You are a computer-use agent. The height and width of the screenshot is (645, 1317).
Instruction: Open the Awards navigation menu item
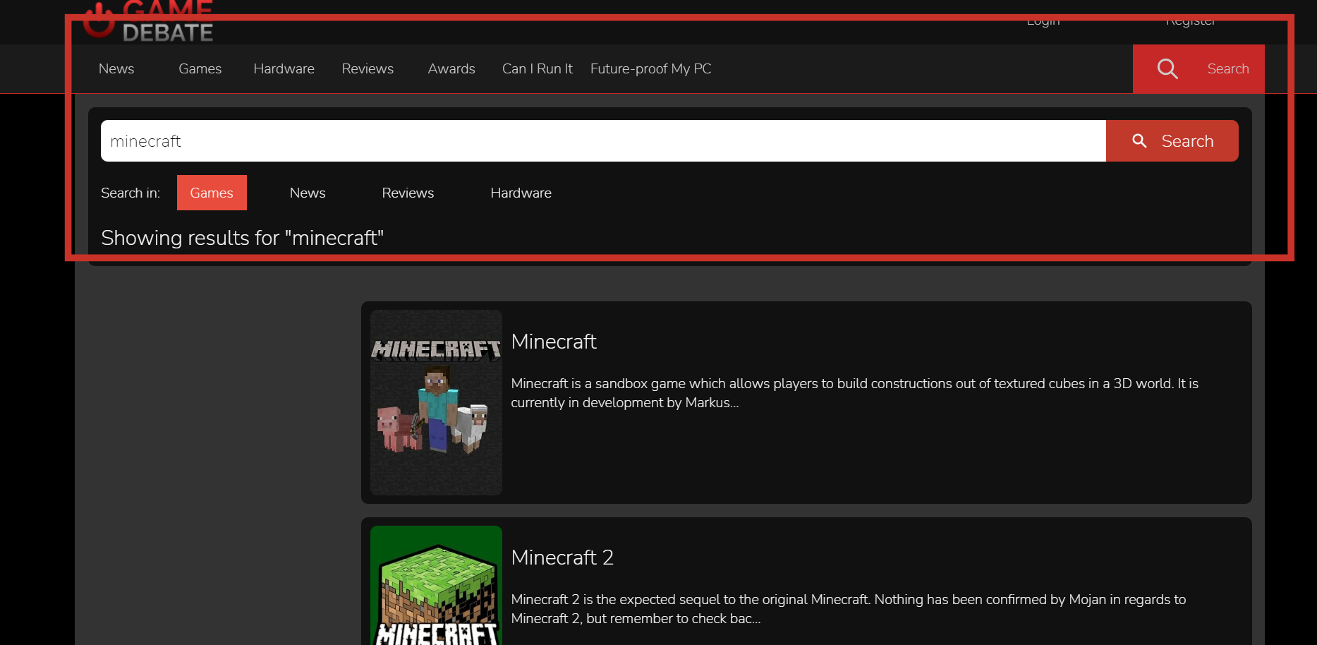(x=451, y=68)
